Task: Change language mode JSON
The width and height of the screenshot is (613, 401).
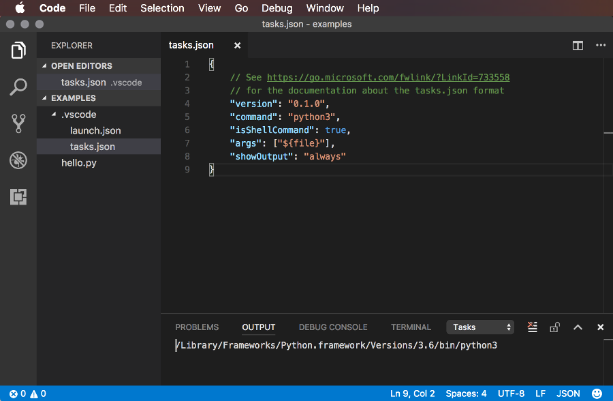Action: [568, 393]
